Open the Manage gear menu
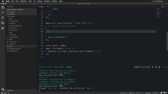 click(3, 89)
